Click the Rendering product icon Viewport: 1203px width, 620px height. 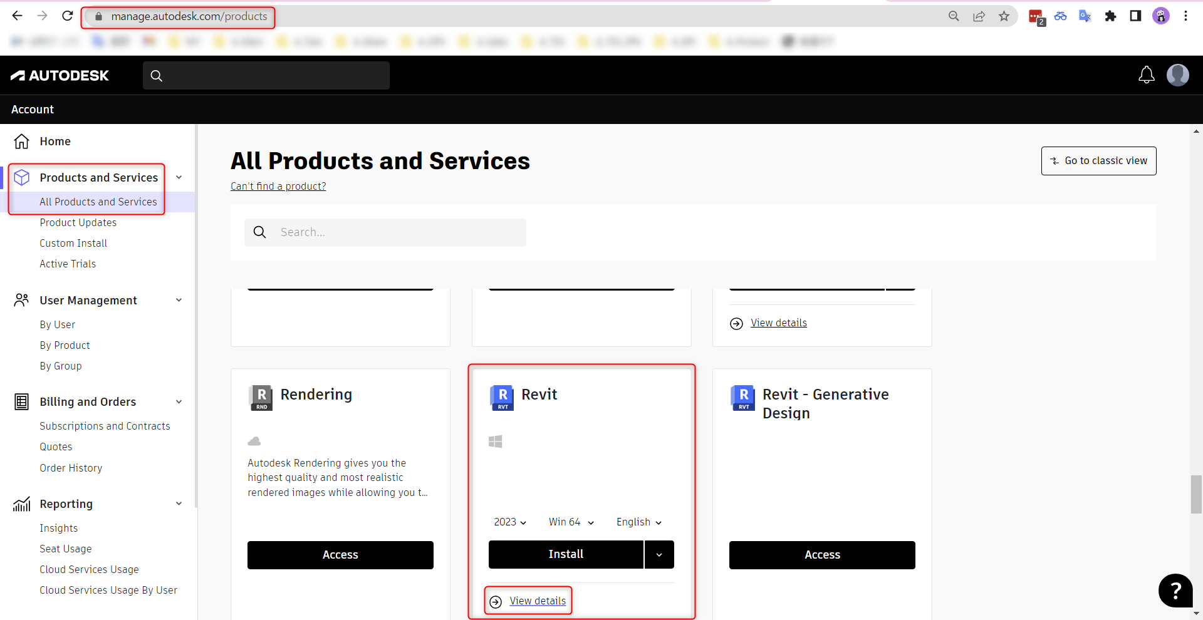click(x=261, y=398)
